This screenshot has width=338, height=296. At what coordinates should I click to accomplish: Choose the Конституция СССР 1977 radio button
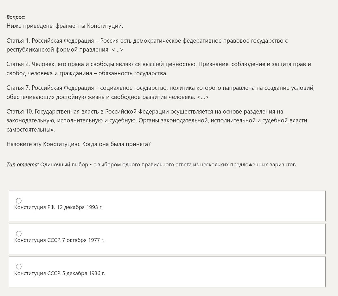pos(19,234)
